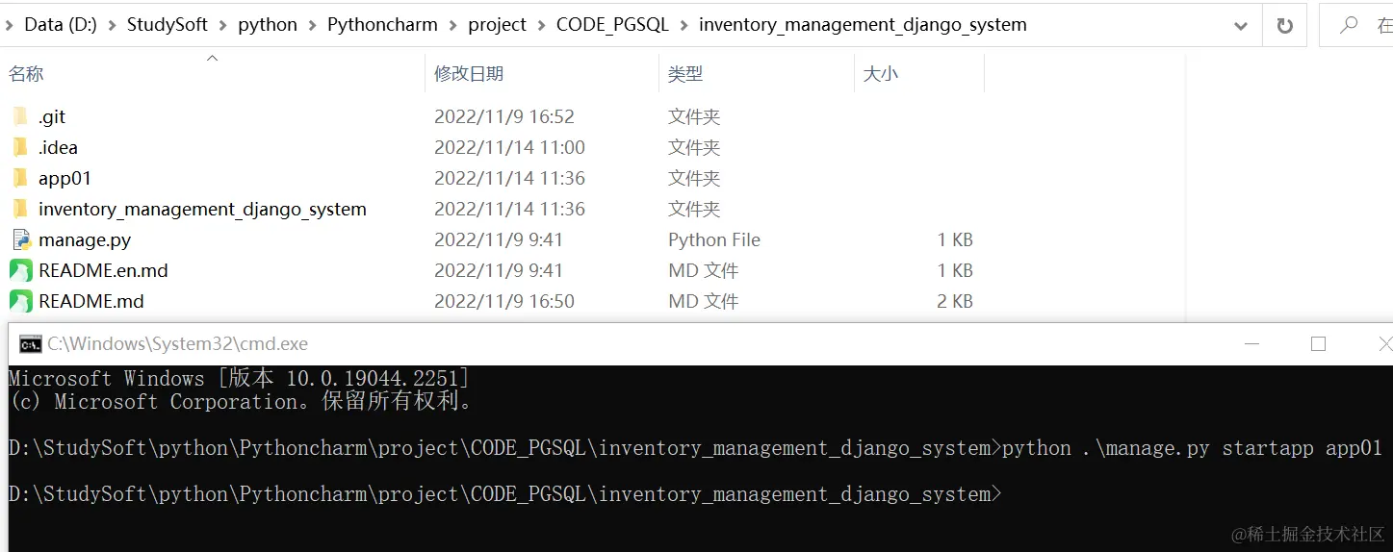Click the search magnifier icon

1349,26
